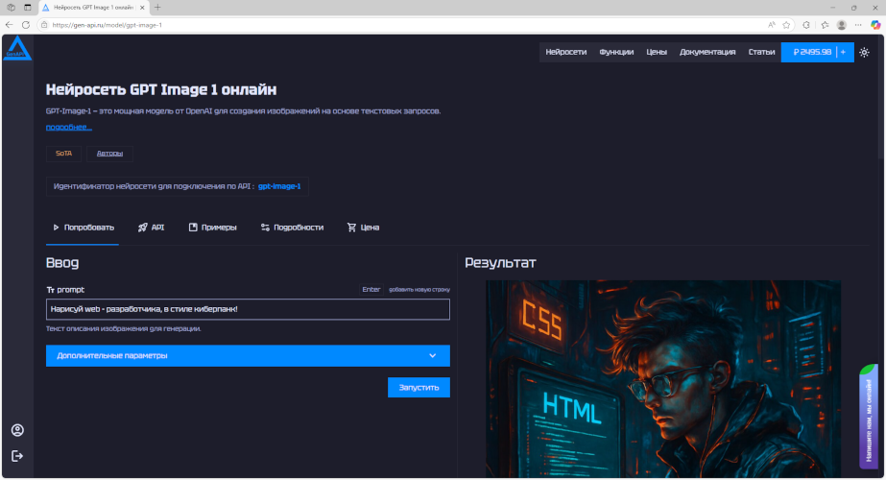
Task: Open the Copilot icon in browser toolbar
Action: [875, 25]
